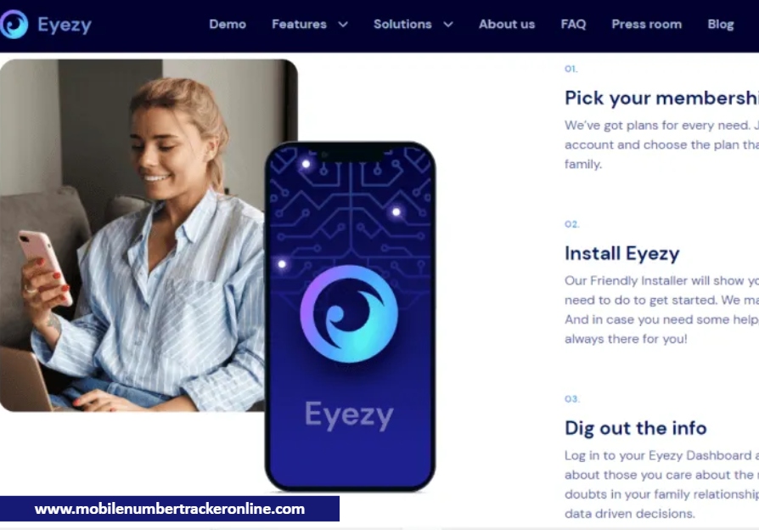Open the FAQ page link
759x530 pixels.
pos(573,25)
